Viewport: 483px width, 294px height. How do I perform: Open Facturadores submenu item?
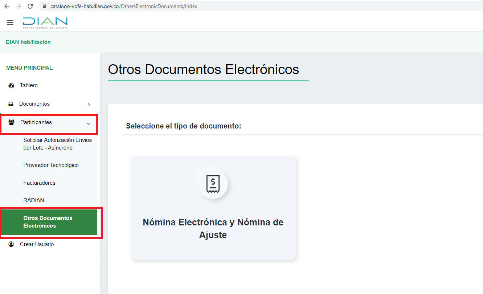[x=40, y=183]
